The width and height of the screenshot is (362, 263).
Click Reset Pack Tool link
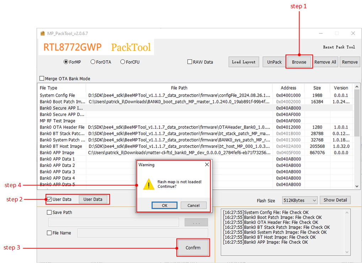[x=339, y=47]
